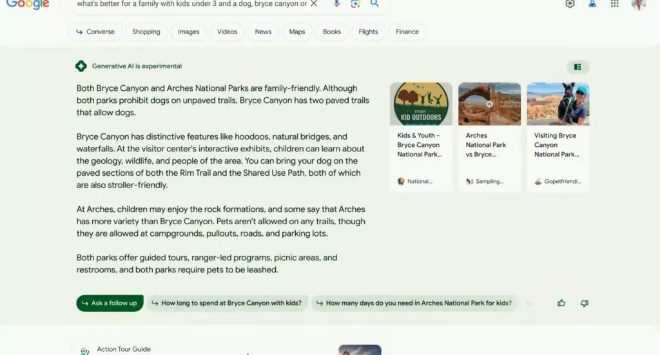Toggle the AI answer layout view
The height and width of the screenshot is (355, 660).
click(577, 67)
